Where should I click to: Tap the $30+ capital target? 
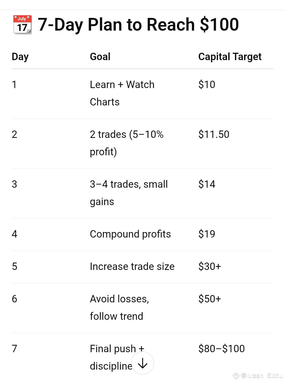point(210,266)
